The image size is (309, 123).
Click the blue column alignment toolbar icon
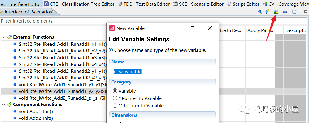tap(285, 12)
